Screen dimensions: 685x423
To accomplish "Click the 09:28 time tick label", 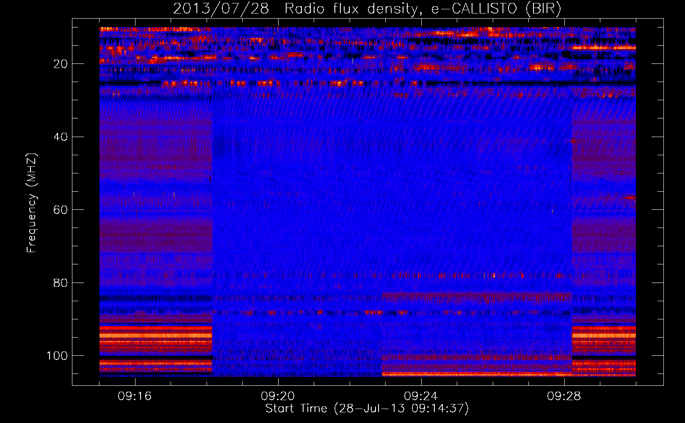I will [564, 396].
